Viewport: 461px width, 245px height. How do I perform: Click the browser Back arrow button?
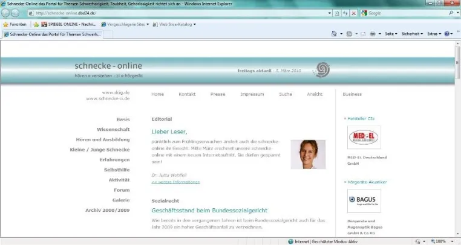pyautogui.click(x=5, y=13)
